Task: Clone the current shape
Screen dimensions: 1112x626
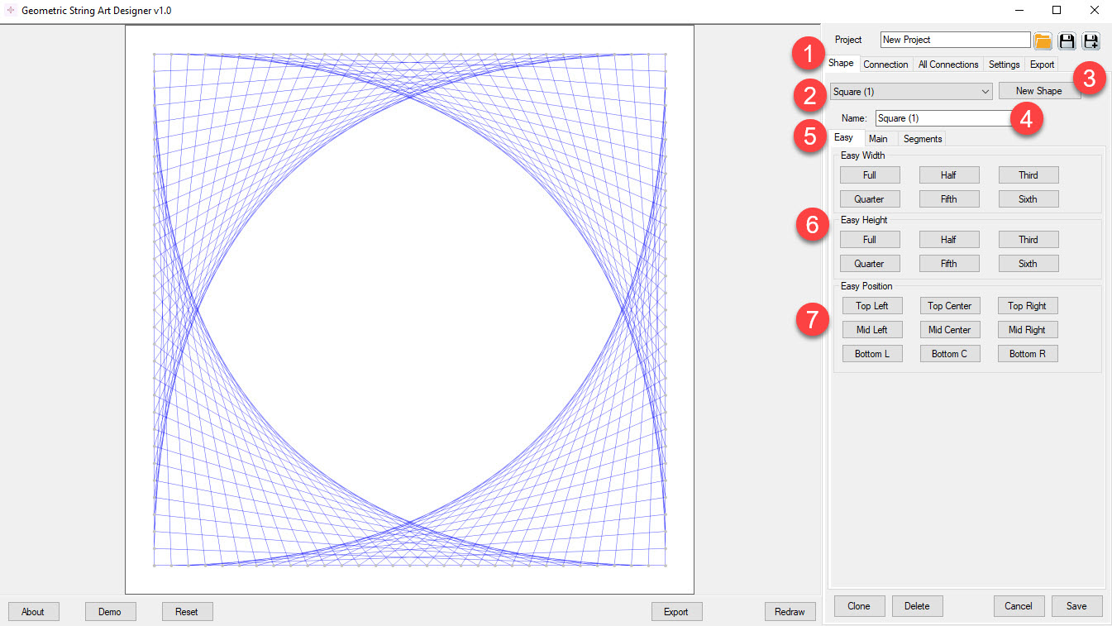Action: click(x=859, y=606)
